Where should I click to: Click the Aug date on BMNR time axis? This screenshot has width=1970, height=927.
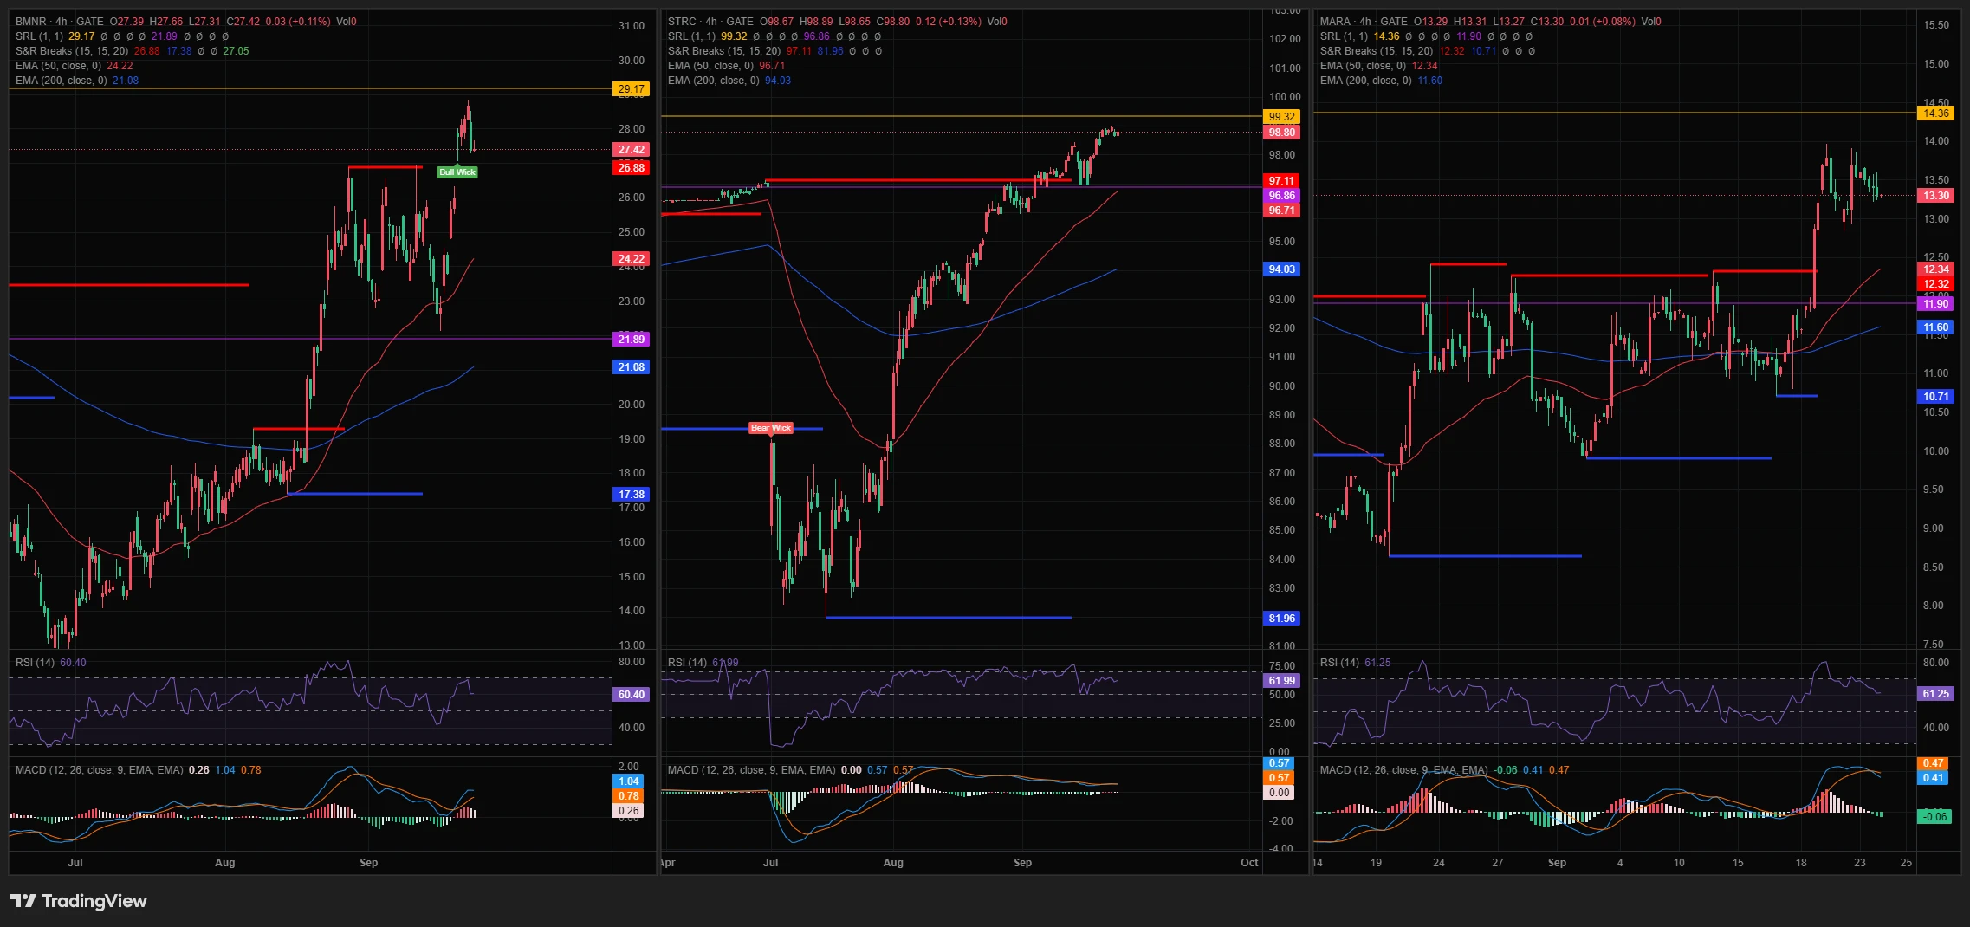[225, 863]
